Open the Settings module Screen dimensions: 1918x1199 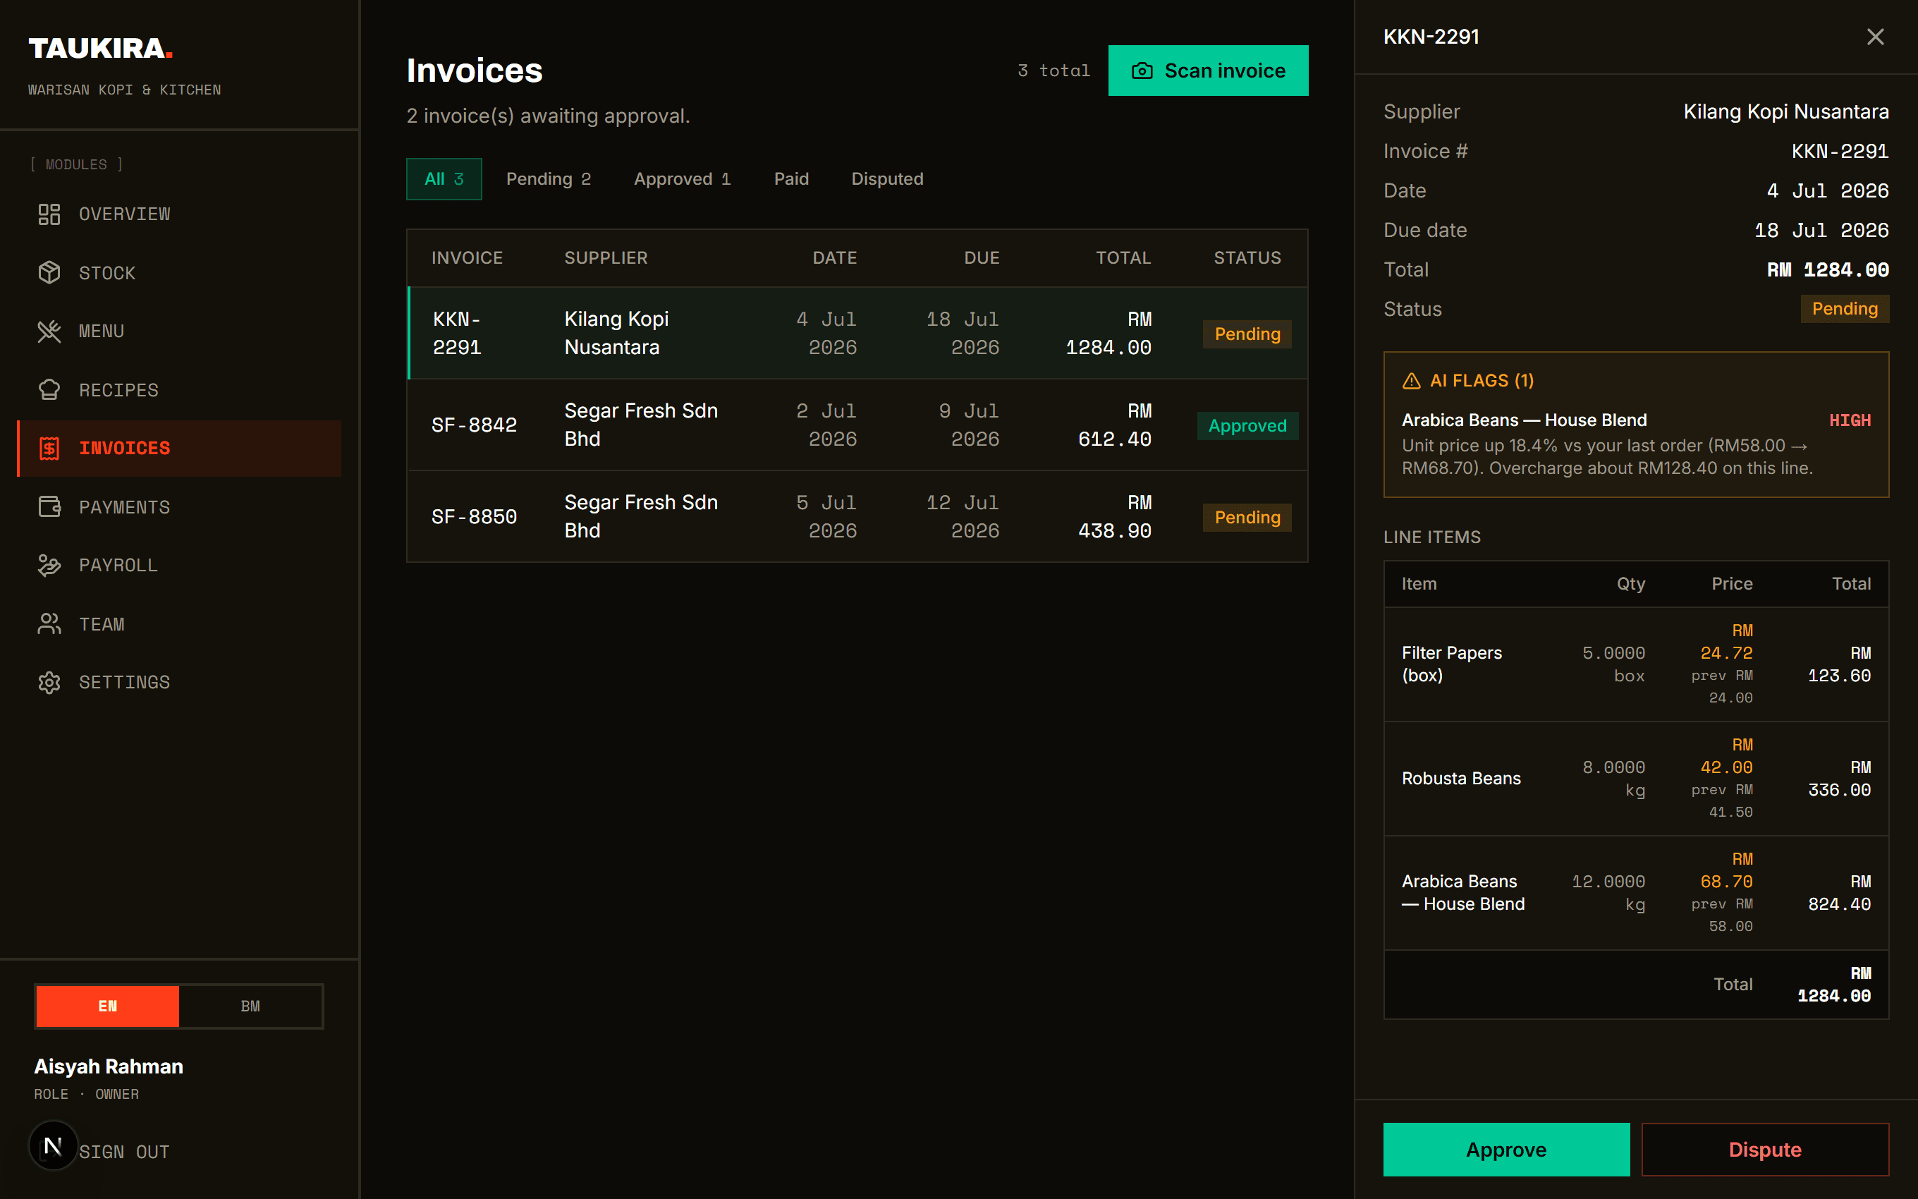tap(179, 682)
